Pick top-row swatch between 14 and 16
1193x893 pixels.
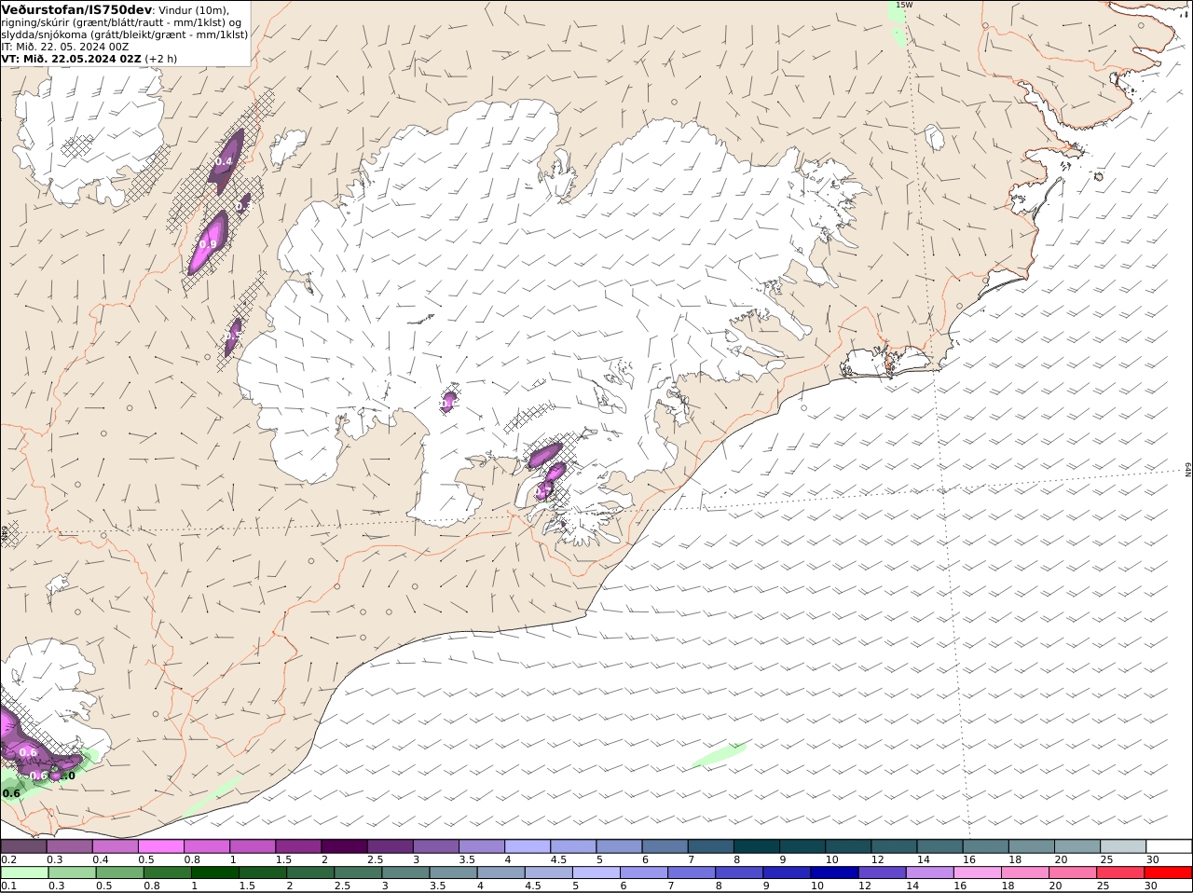click(940, 846)
